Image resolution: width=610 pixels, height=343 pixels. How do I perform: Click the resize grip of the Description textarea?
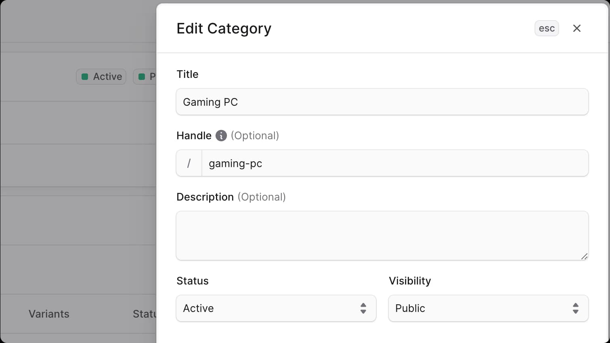coord(585,257)
